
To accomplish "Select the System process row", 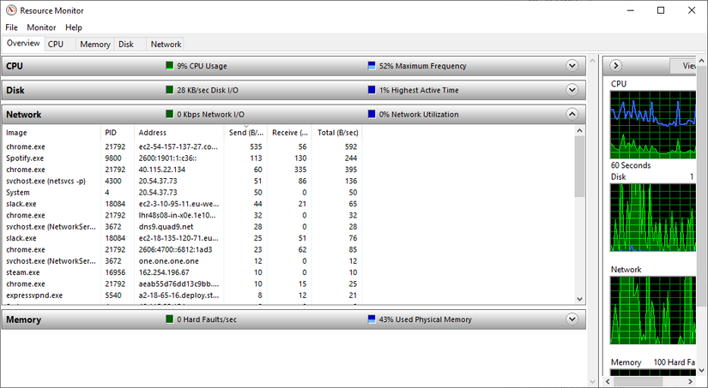I will point(182,193).
